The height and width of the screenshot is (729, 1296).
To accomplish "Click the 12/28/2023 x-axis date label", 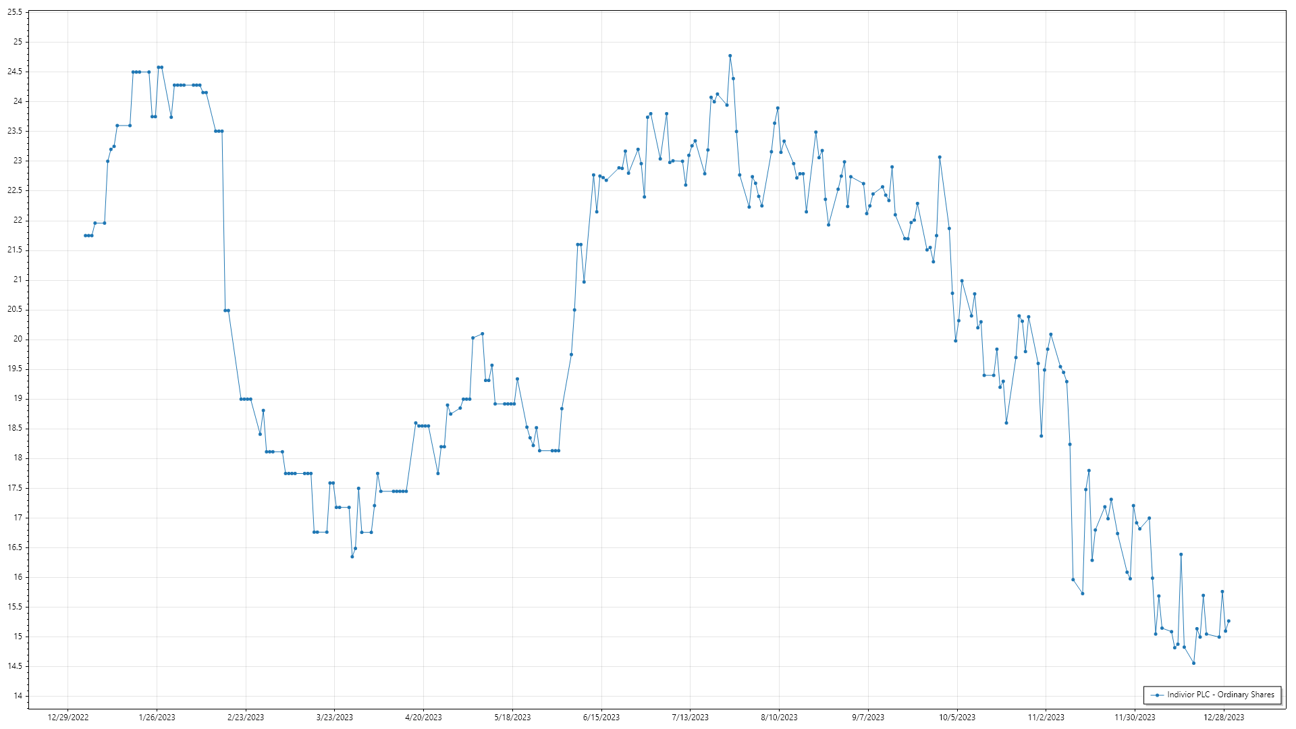I will (1224, 717).
